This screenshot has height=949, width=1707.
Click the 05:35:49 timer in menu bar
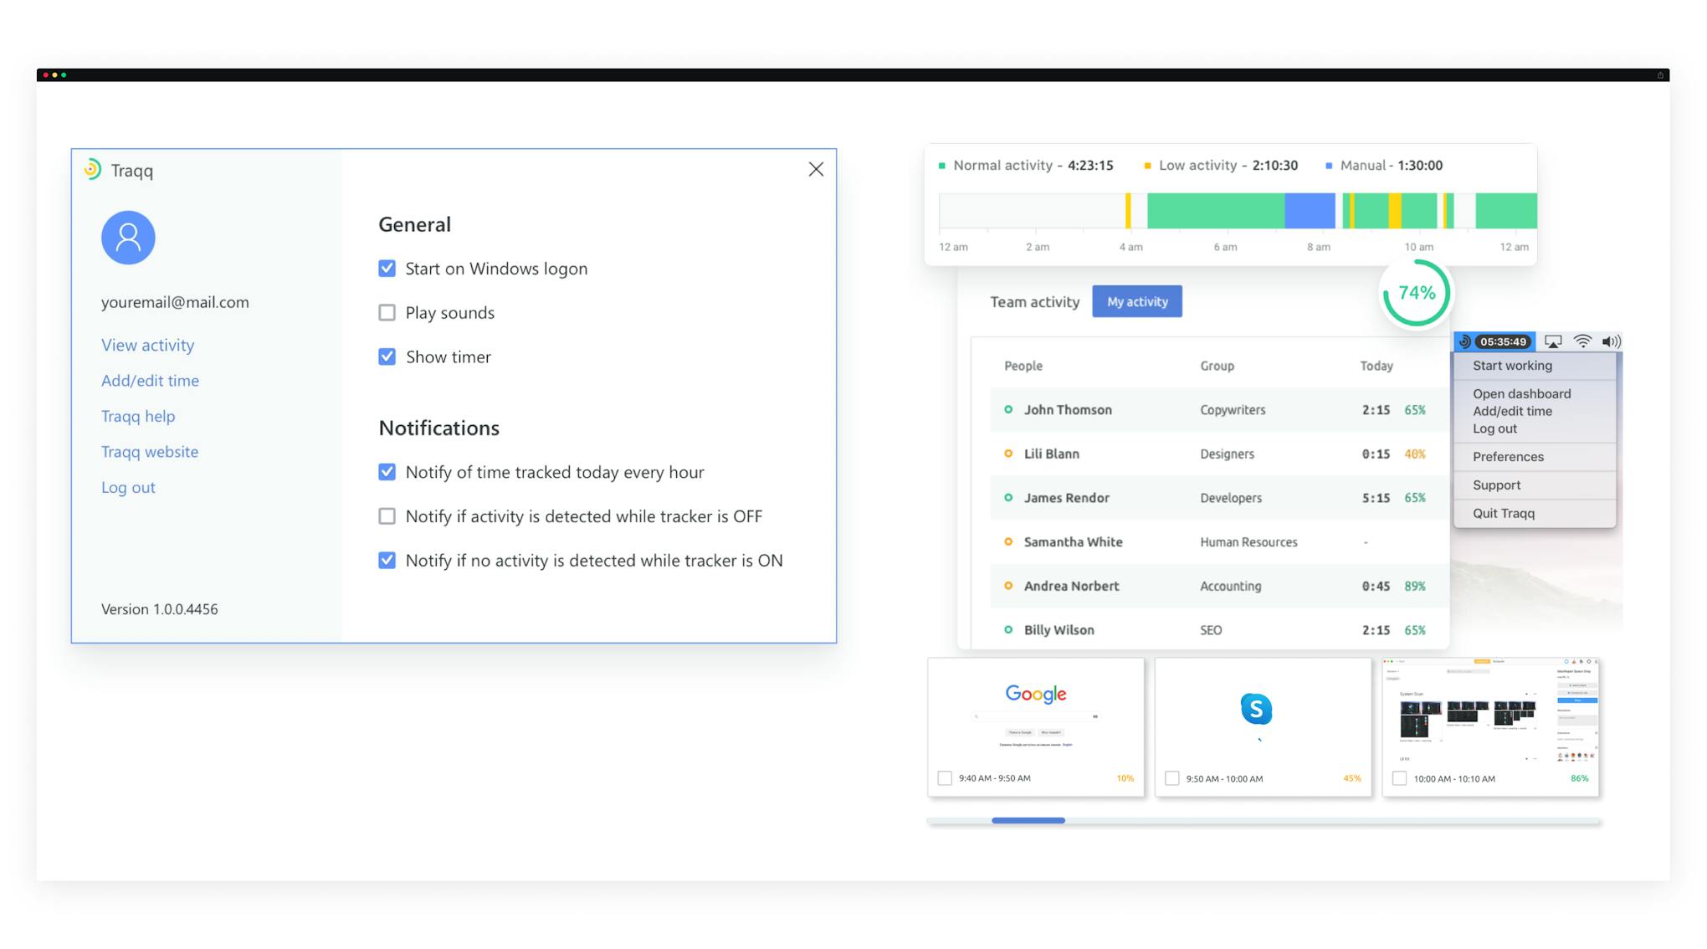pos(1503,341)
